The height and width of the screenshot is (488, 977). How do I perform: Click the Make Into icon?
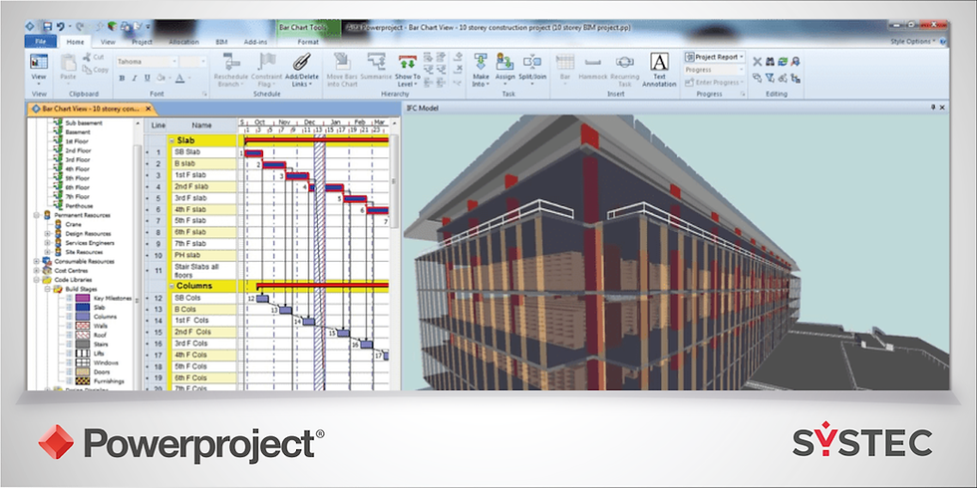481,61
